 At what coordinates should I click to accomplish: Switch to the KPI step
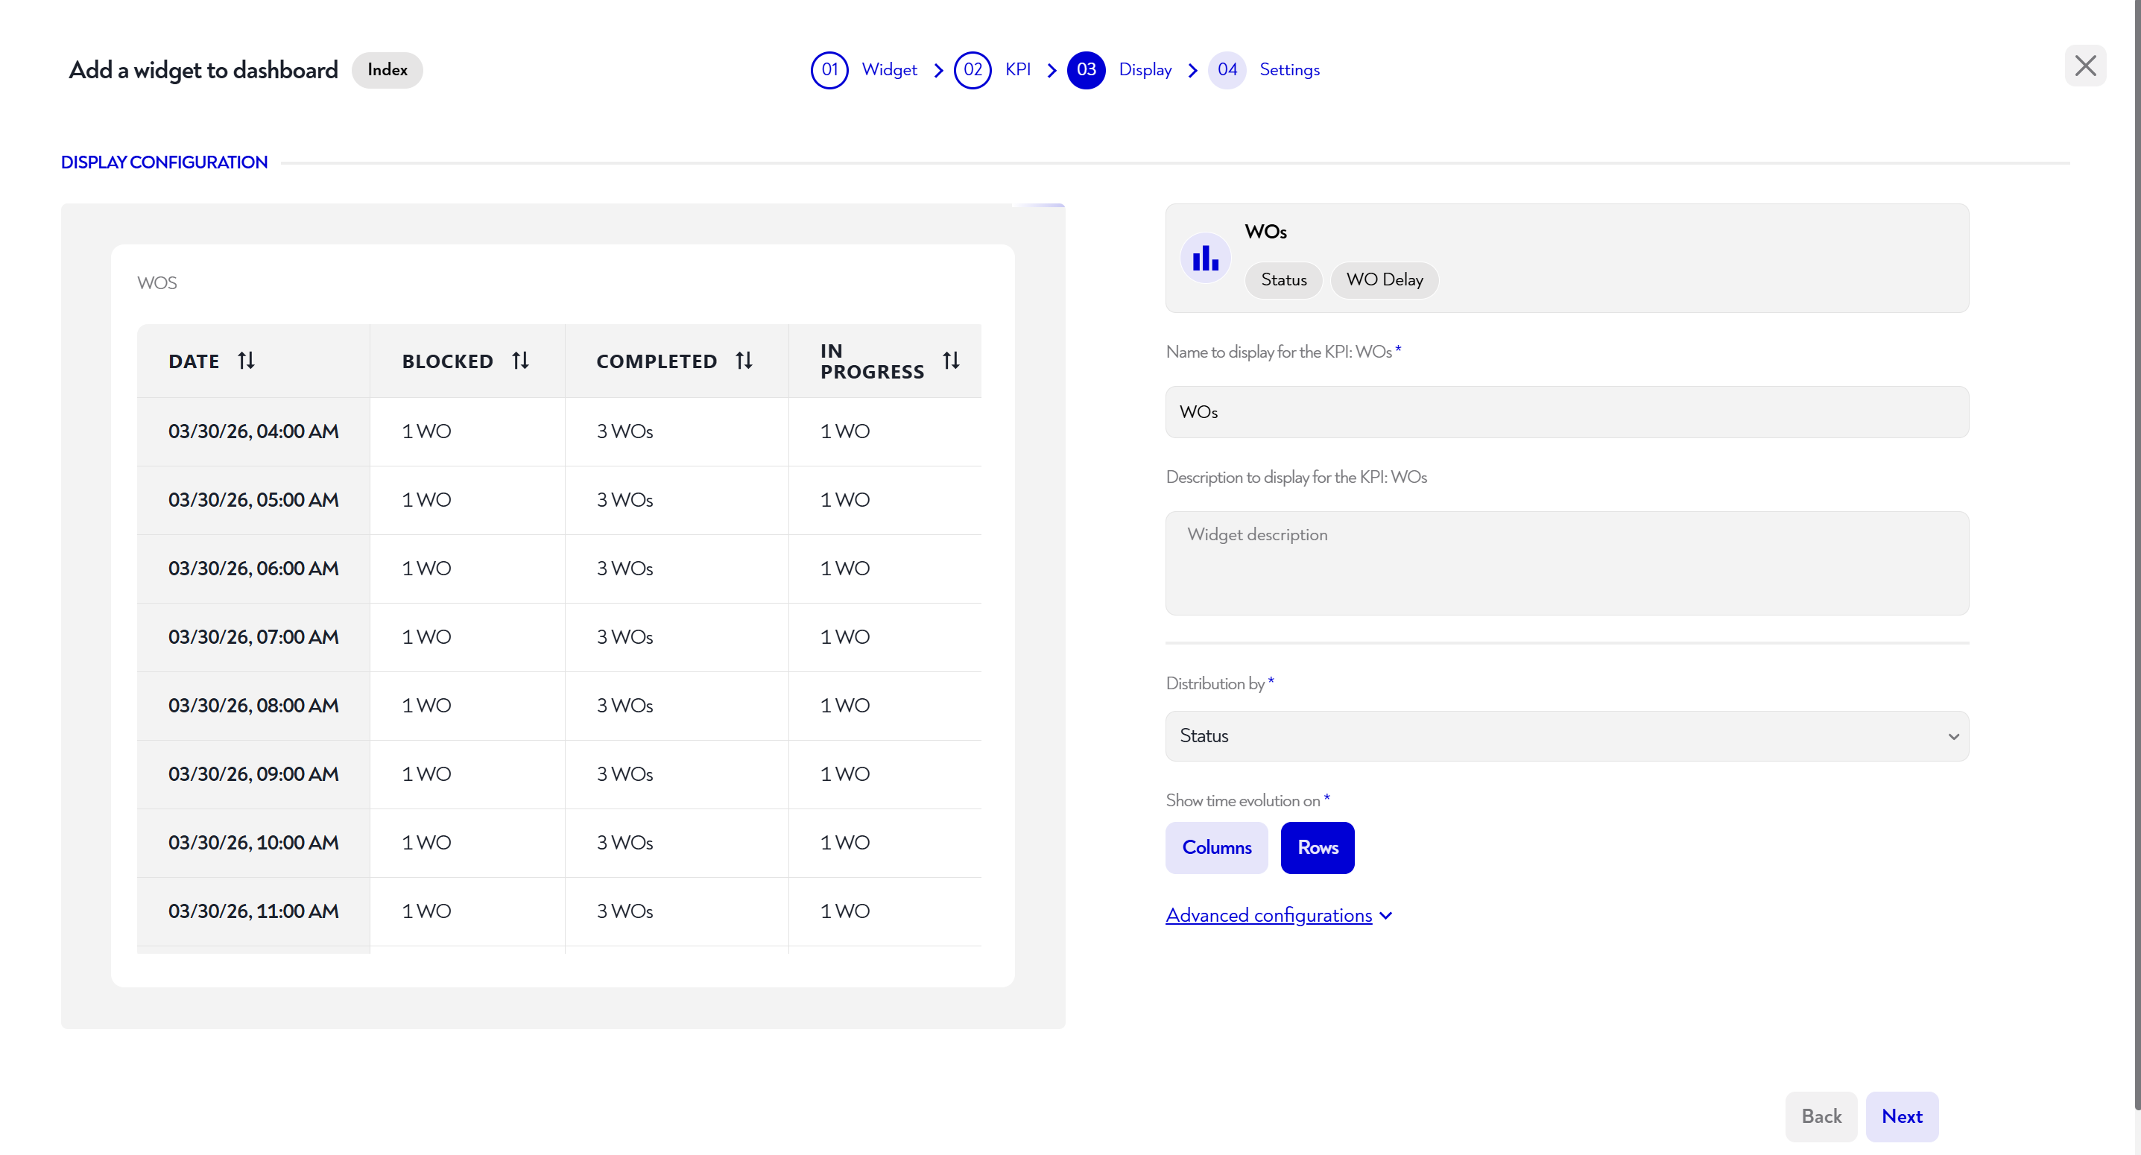1017,70
